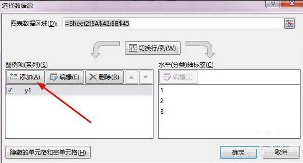The width and height of the screenshot is (303, 163).
Task: Move series down with the down arrow
Action: click(x=146, y=77)
